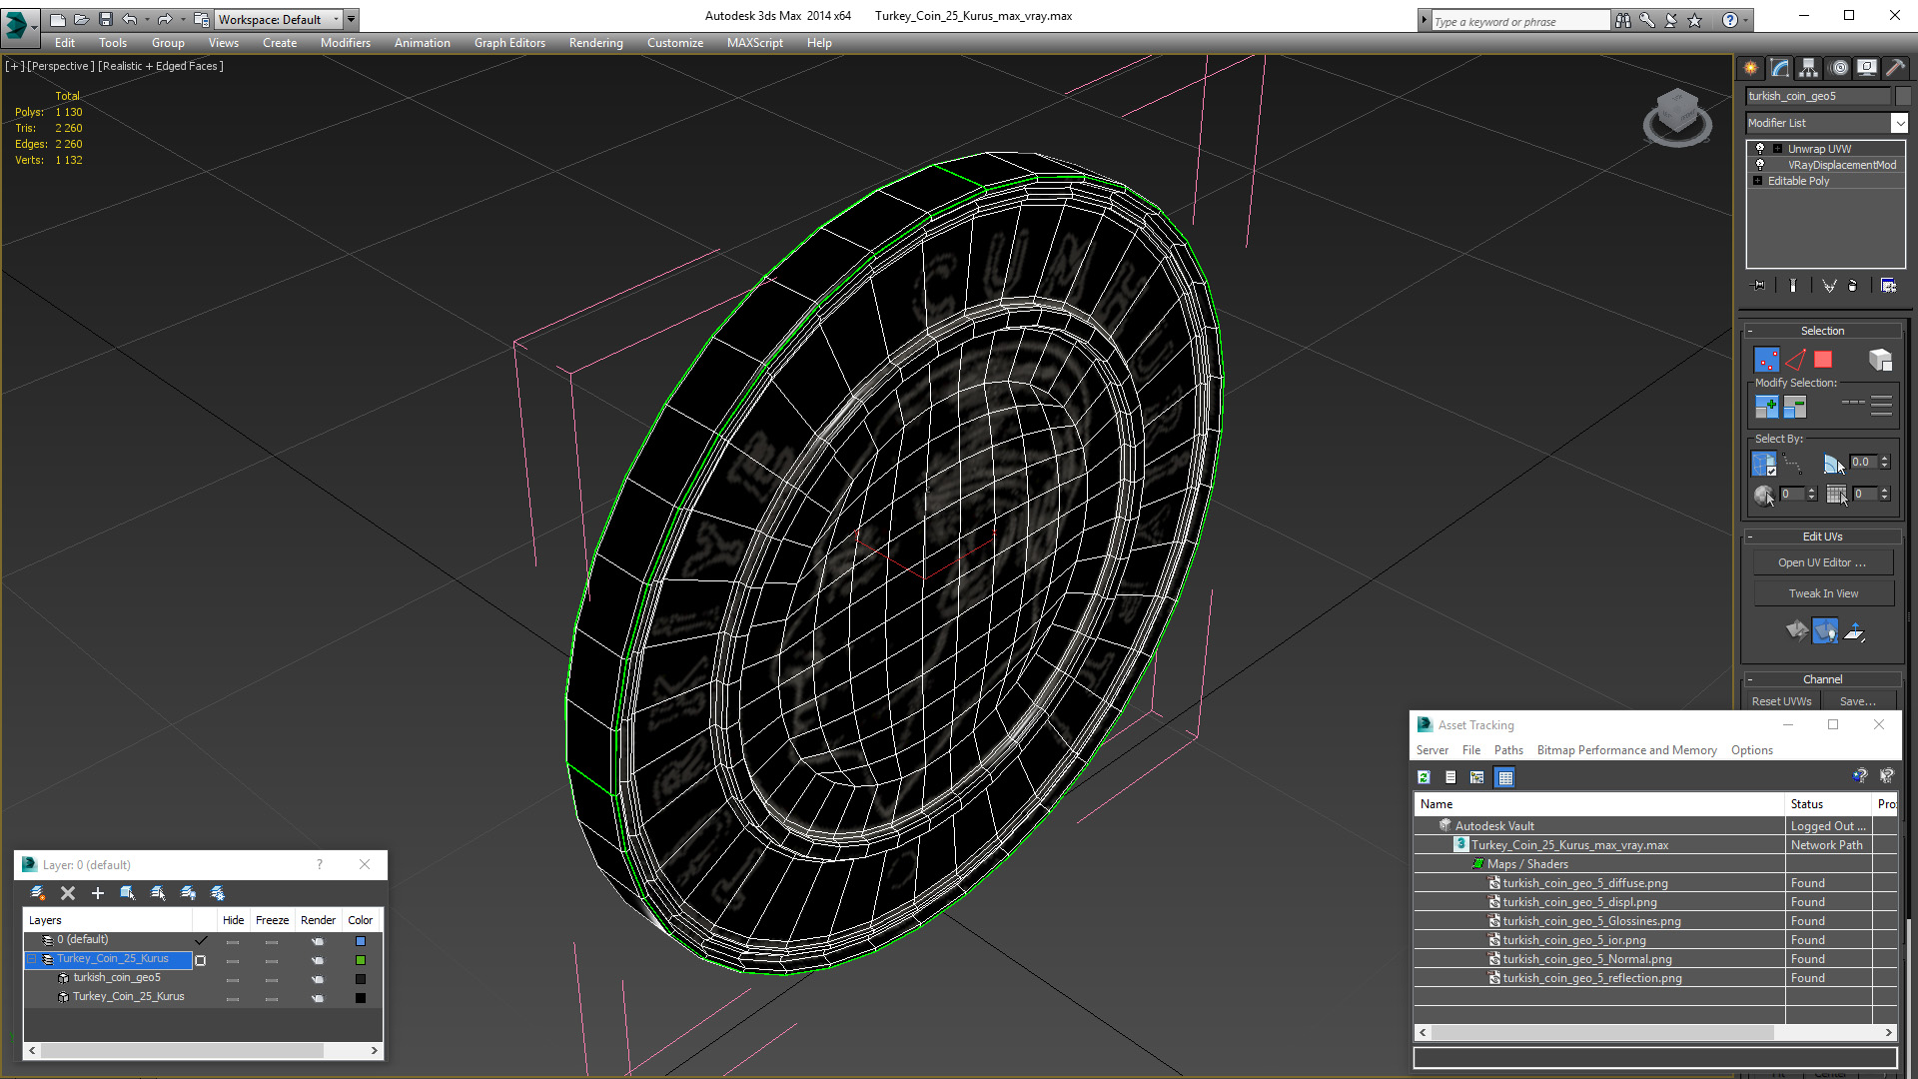Open the Motion command panel tab
Screen dimensions: 1918x1079
click(x=1839, y=68)
